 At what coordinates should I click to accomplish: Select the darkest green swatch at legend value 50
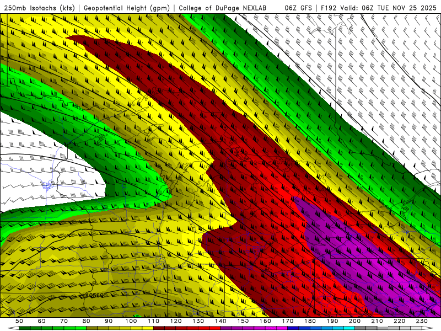tap(25, 328)
